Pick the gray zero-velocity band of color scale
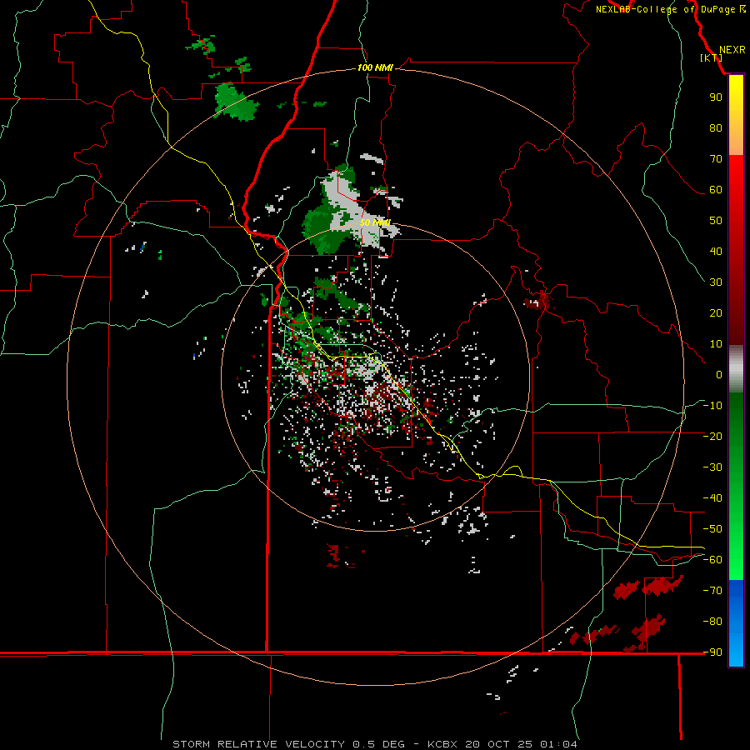This screenshot has height=750, width=750. (x=736, y=369)
